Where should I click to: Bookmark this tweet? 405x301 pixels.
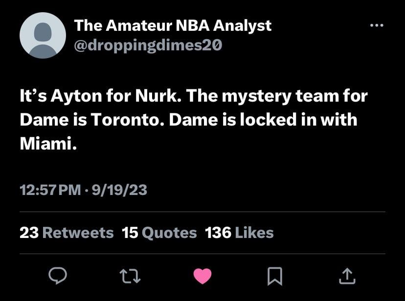[x=275, y=277]
